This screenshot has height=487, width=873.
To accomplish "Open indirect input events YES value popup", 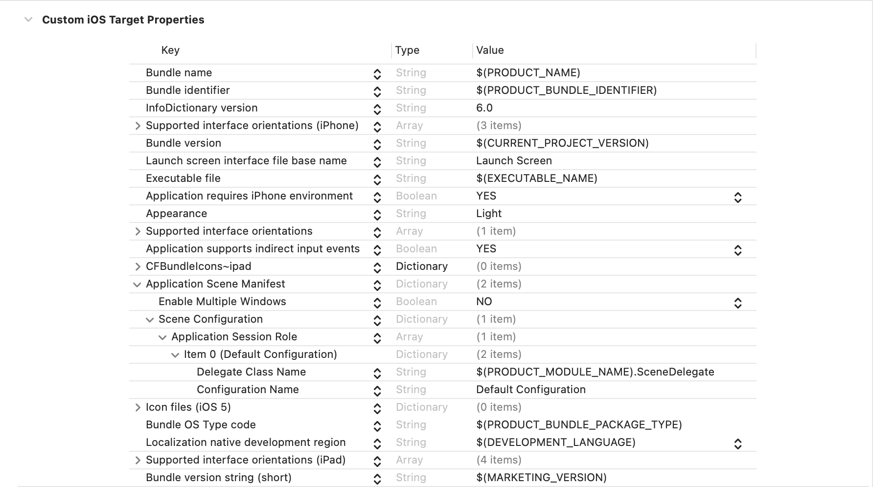I will click(x=738, y=250).
